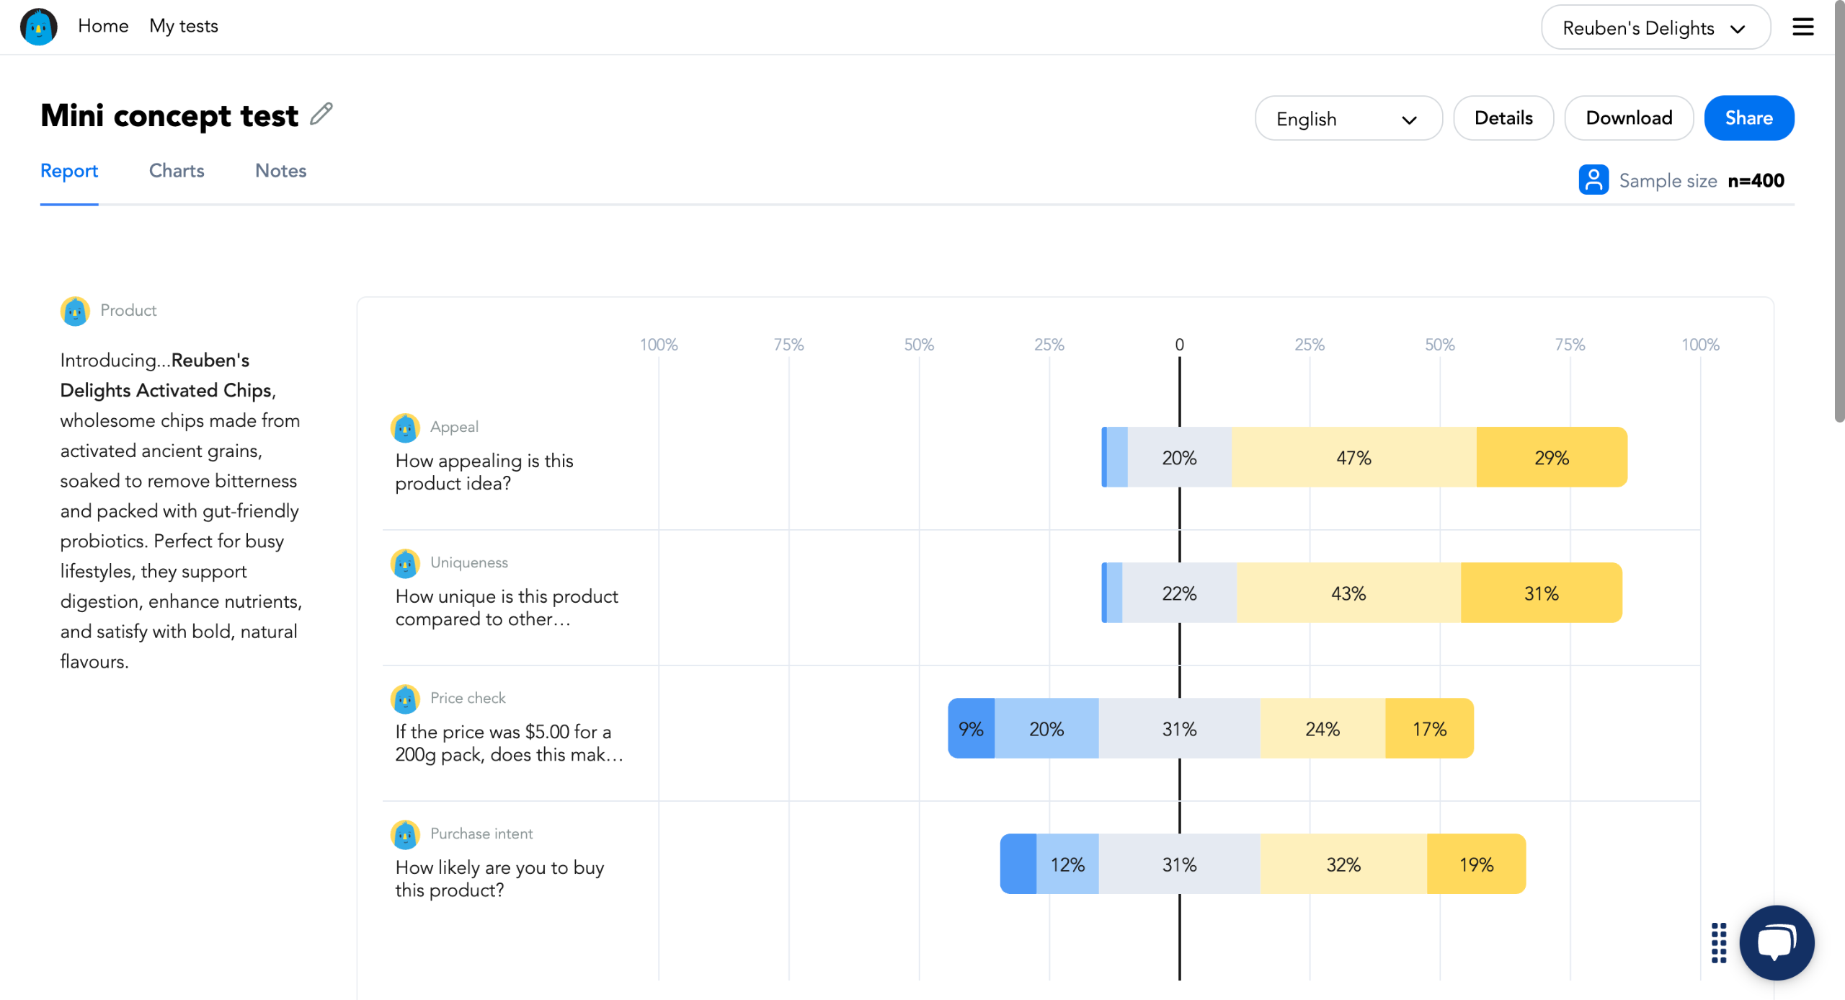Go to Home in top navigation
This screenshot has width=1845, height=1000.
[x=103, y=26]
